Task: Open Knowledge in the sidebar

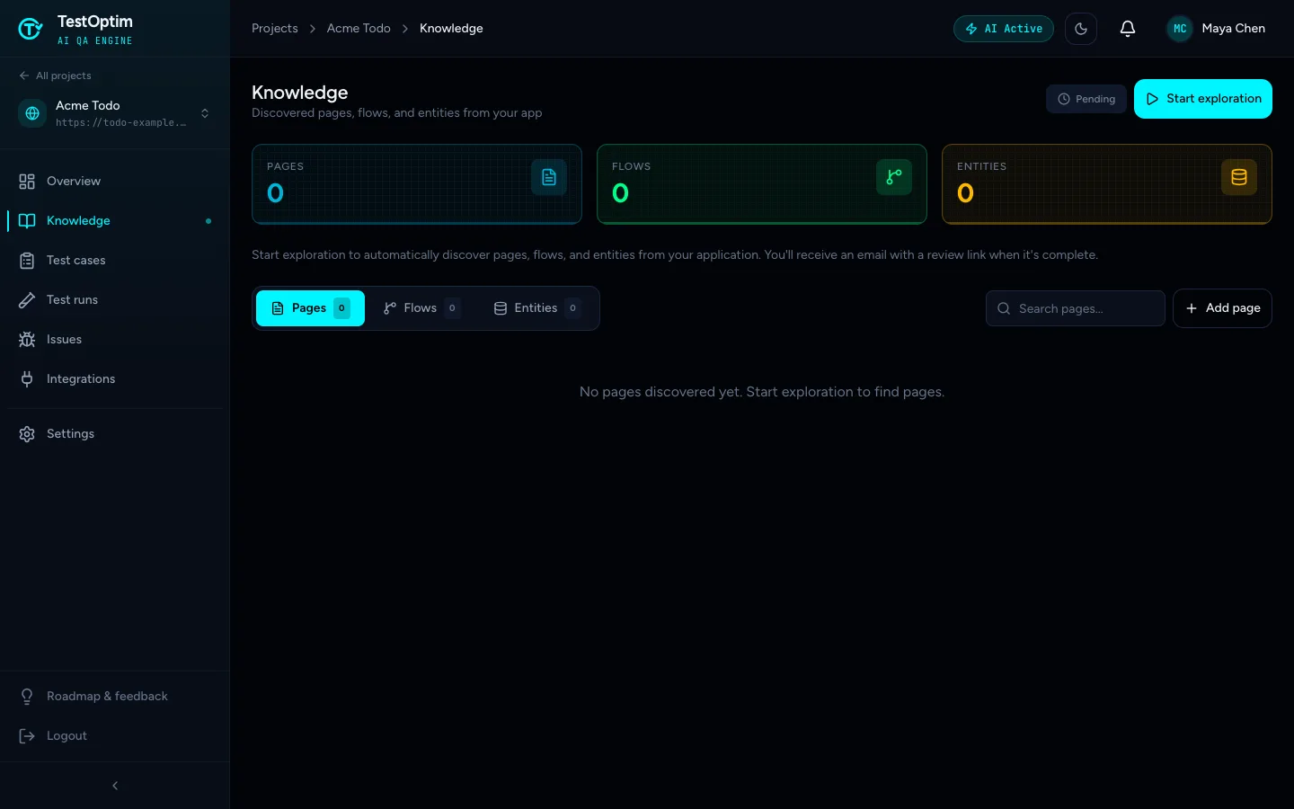Action: pos(115,221)
